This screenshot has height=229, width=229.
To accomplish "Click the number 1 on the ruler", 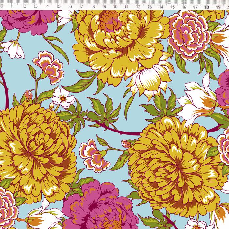I will pos(13,6).
